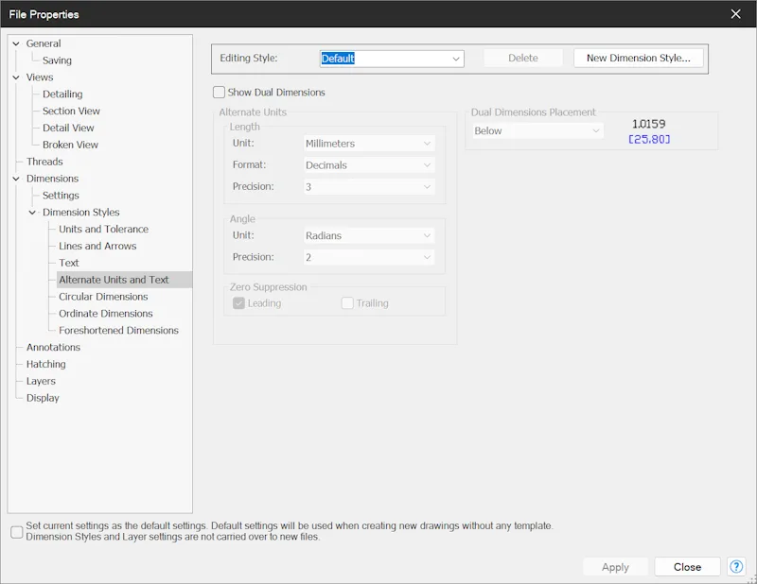The height and width of the screenshot is (584, 757).
Task: Open the Angle Unit Radians dropdown
Action: point(369,235)
